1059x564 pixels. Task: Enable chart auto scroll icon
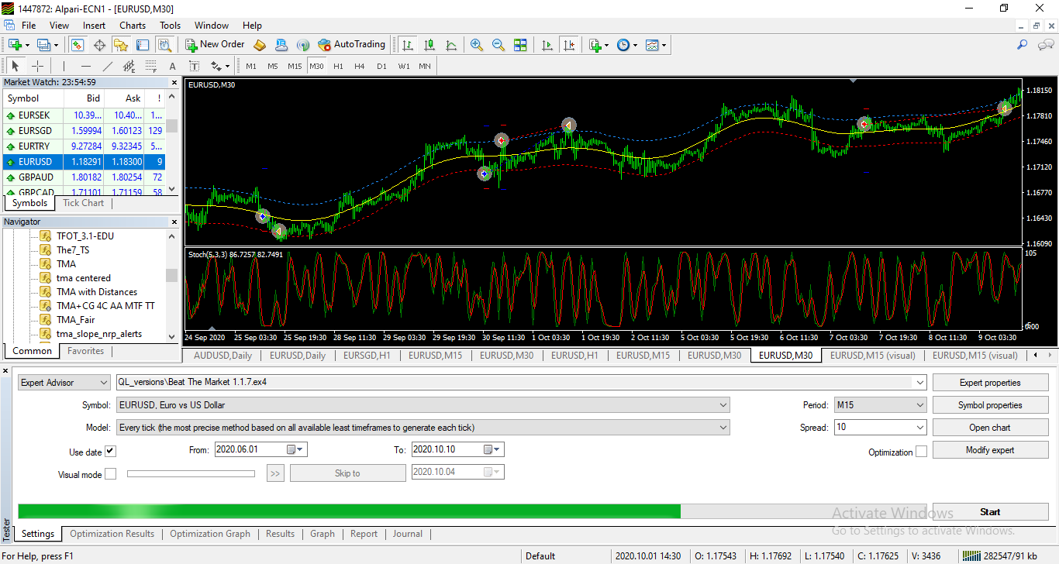[547, 45]
